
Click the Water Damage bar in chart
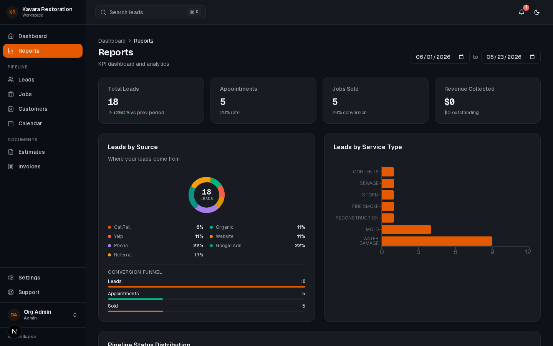point(437,241)
